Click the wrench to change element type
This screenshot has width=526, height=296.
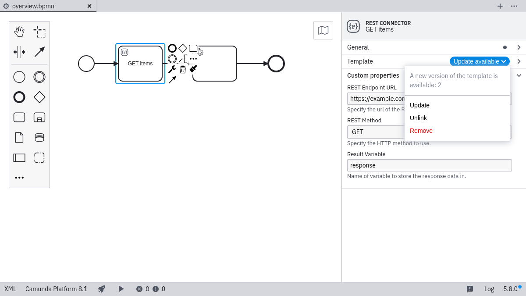(172, 69)
